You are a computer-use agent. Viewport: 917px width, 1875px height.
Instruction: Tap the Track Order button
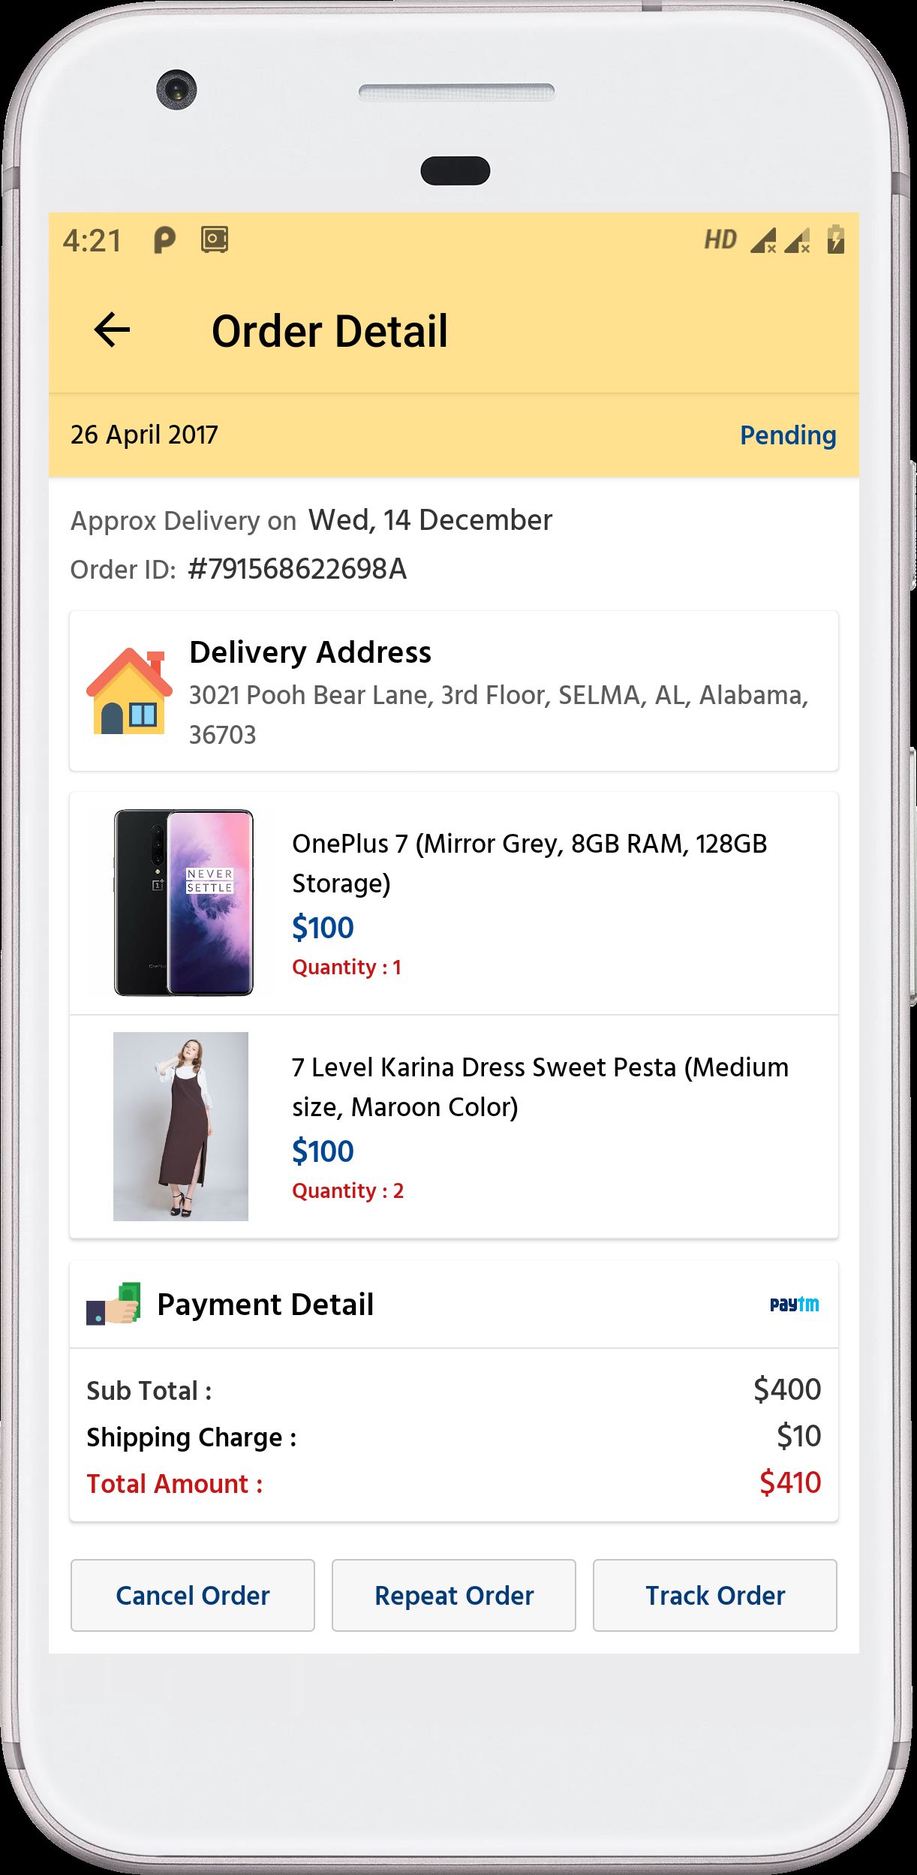point(714,1595)
